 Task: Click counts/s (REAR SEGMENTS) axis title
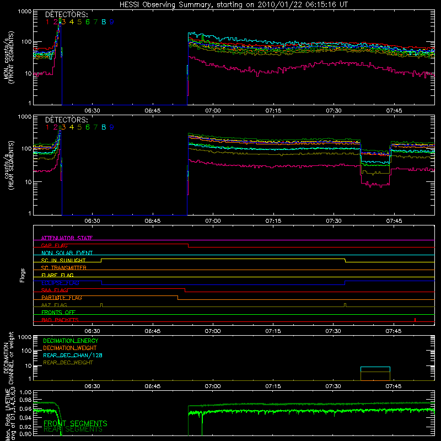click(x=8, y=165)
